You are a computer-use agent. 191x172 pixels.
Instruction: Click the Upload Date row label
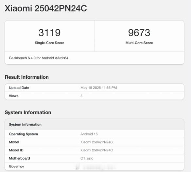pos(19,88)
